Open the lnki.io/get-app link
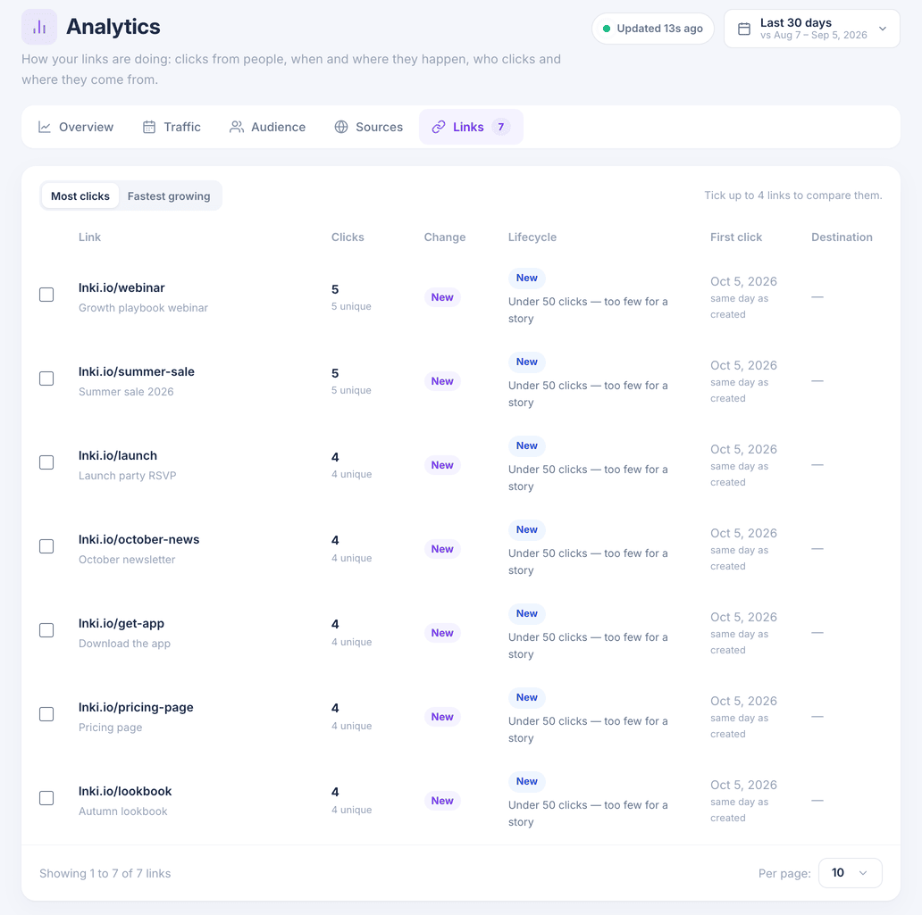922x915 pixels. [x=122, y=623]
